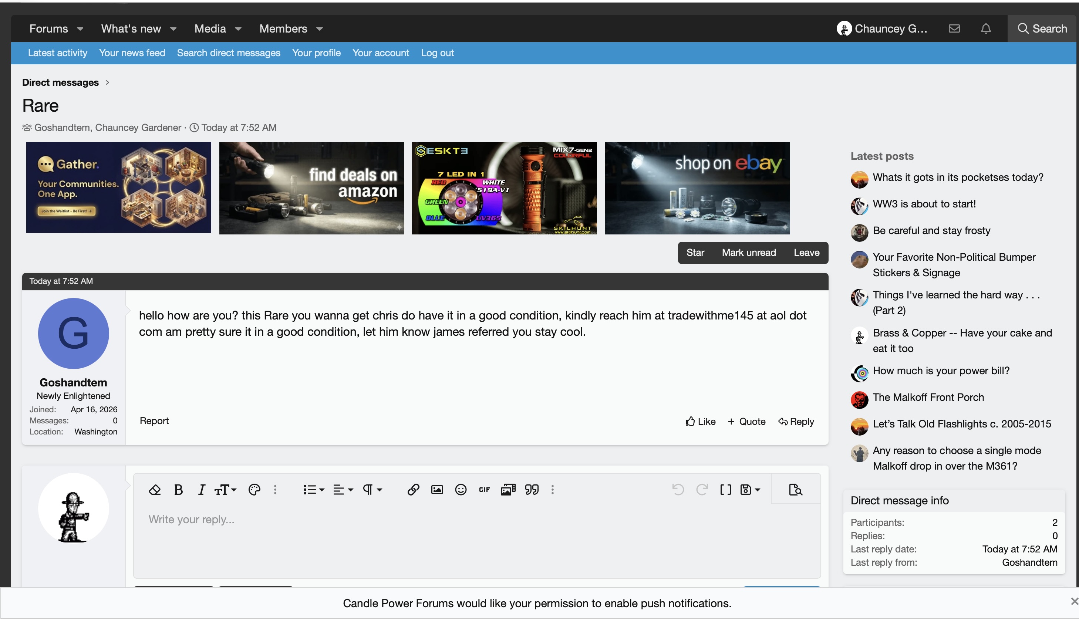The height and width of the screenshot is (619, 1079).
Task: Open the Forums nav item
Action: (48, 28)
